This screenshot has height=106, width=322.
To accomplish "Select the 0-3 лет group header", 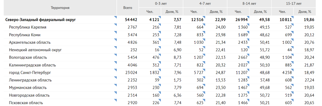I will (161, 4).
